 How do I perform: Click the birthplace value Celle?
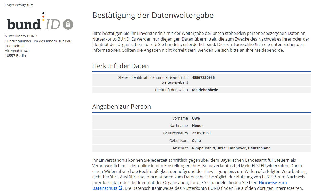196,141
